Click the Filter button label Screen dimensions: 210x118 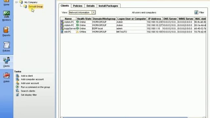point(202,12)
